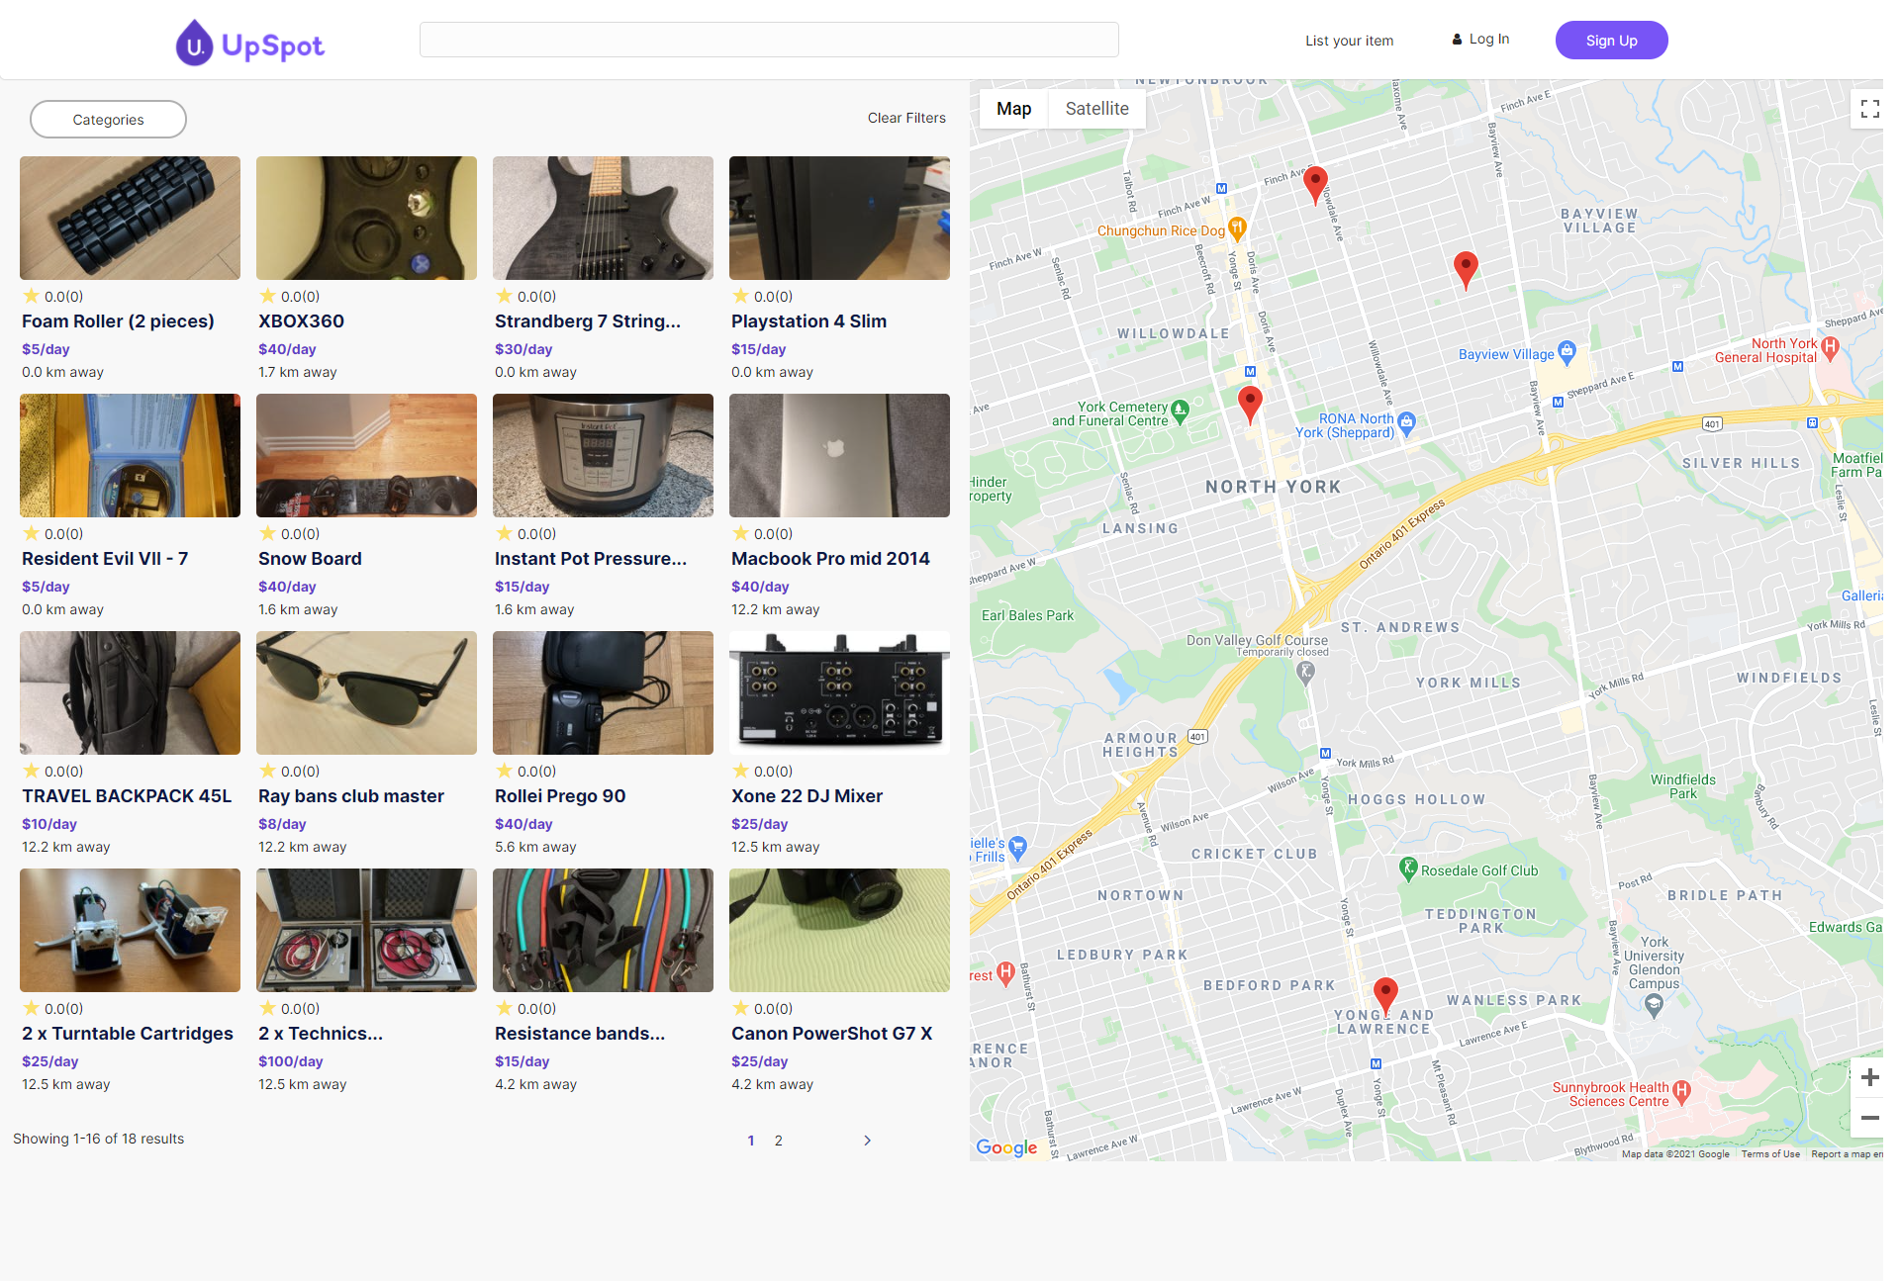Open the Log In link
1900x1281 pixels.
click(x=1480, y=40)
